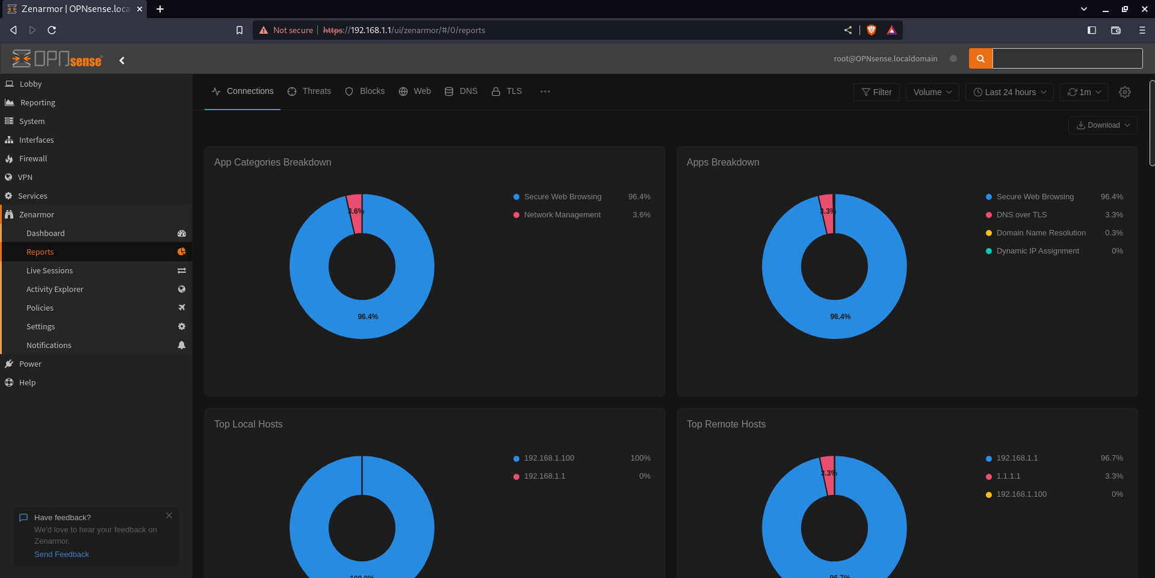Expand the Last 24 hours time range
The image size is (1155, 578).
[1009, 92]
